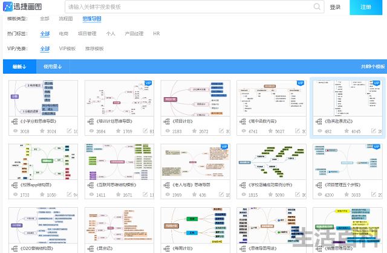Click eye views icon on 《培训计划思维导图》 card

[91, 131]
